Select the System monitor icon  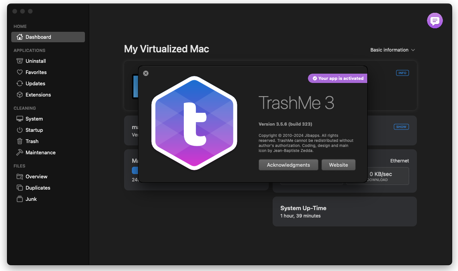[x=19, y=119]
